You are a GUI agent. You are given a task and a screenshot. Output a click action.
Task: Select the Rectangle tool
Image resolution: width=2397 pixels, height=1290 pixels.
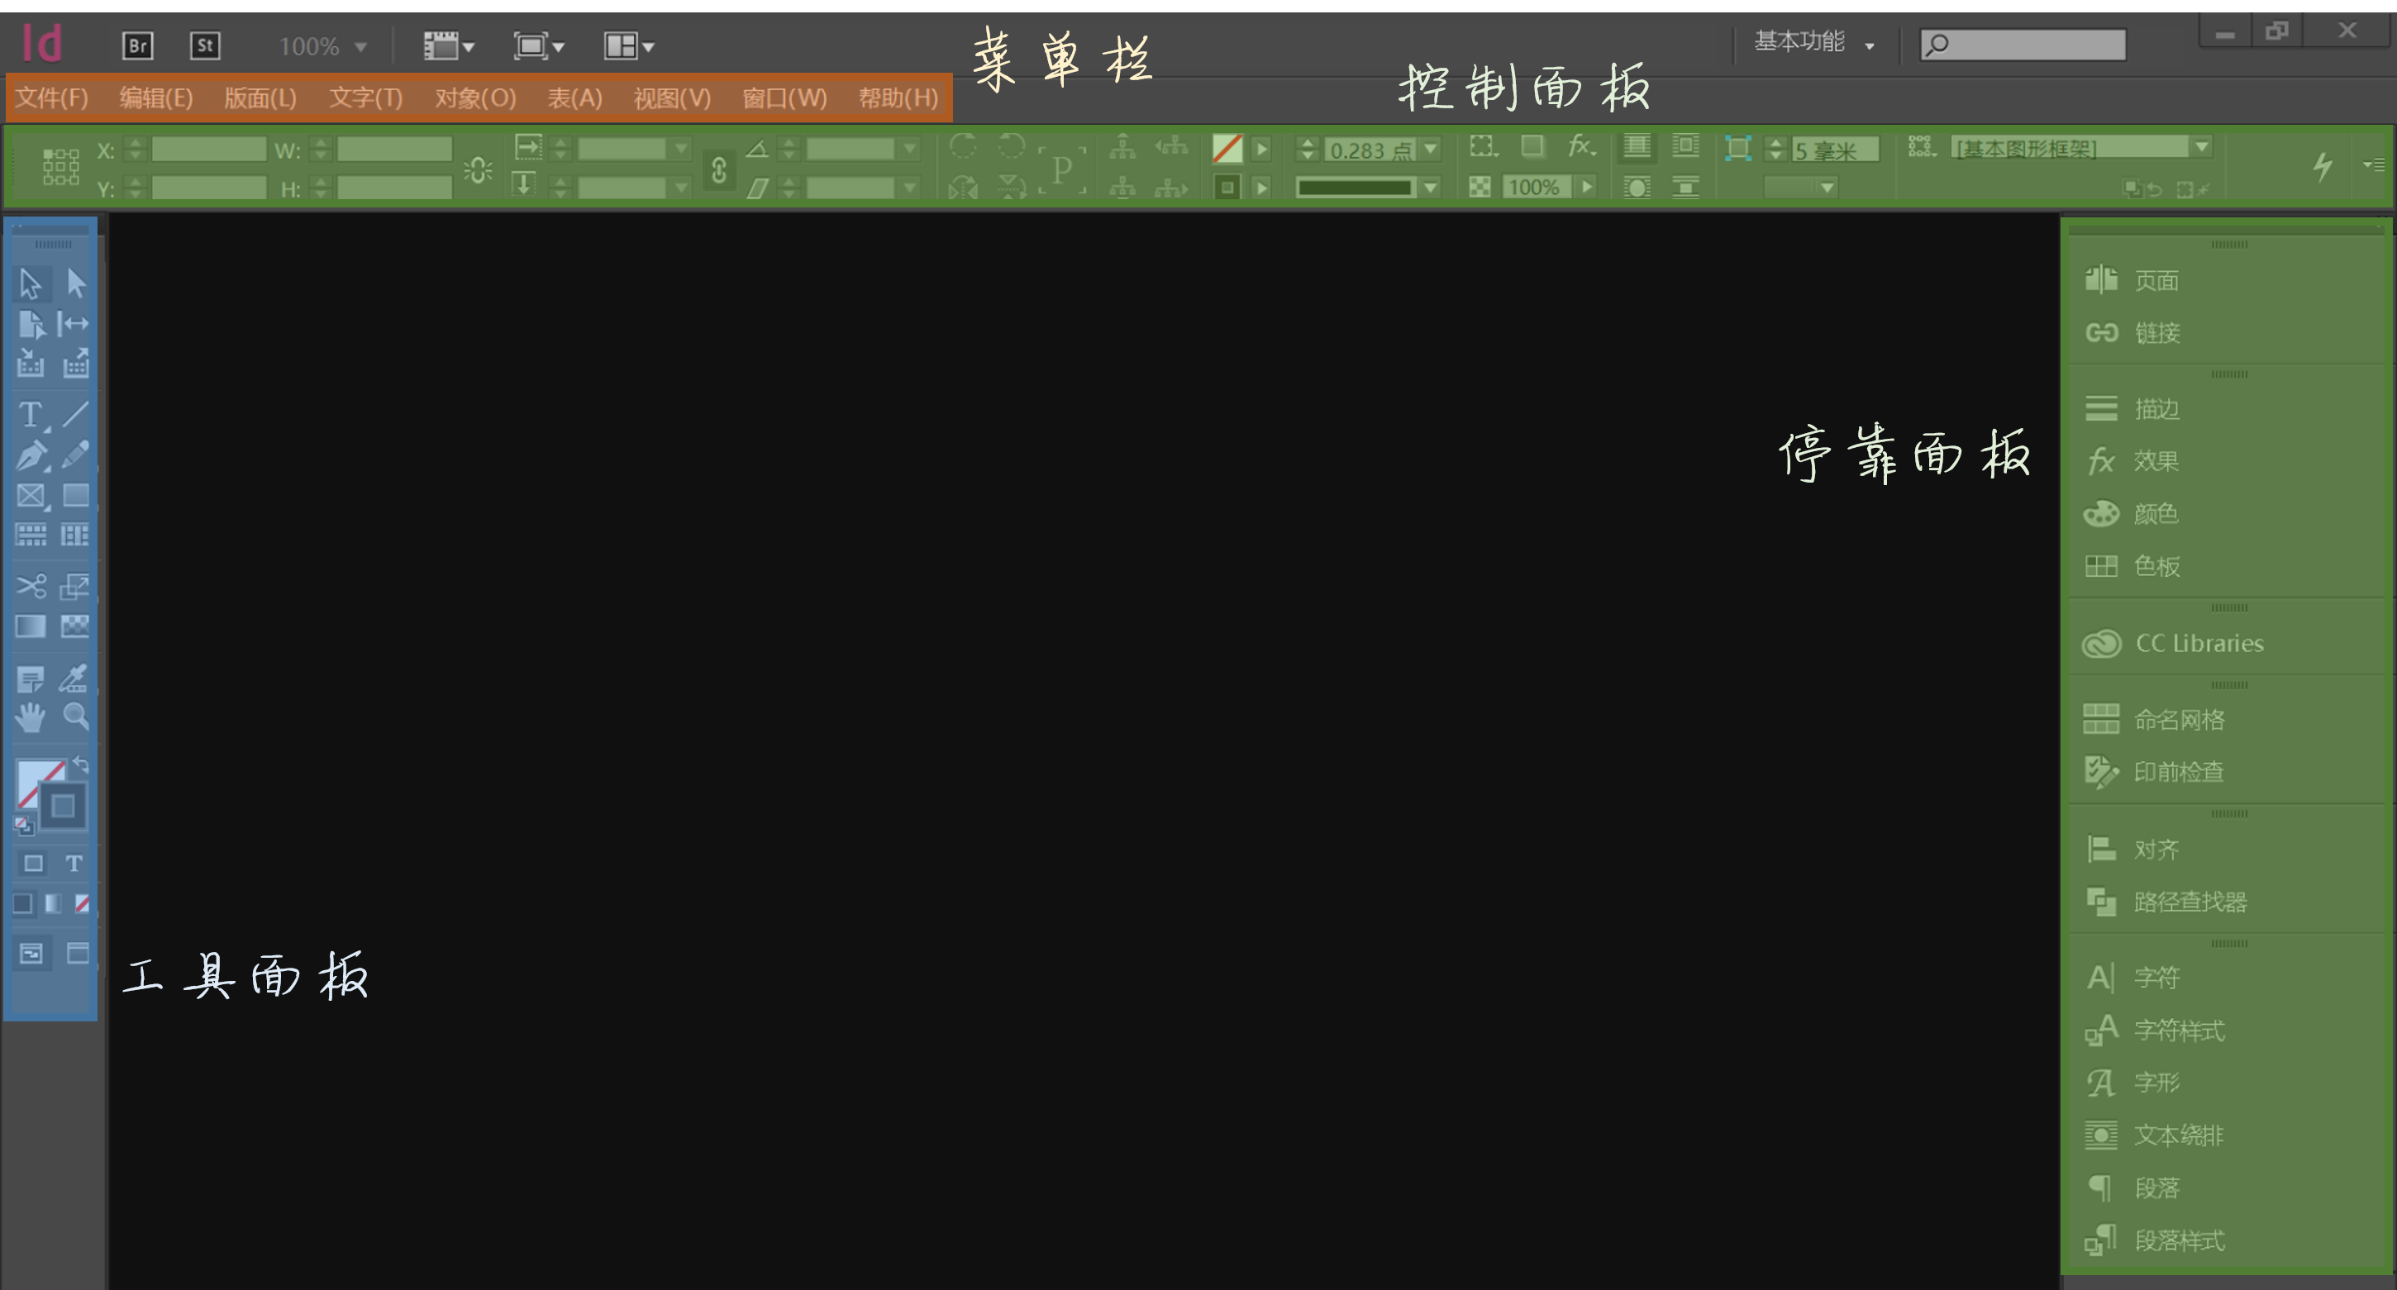[75, 495]
